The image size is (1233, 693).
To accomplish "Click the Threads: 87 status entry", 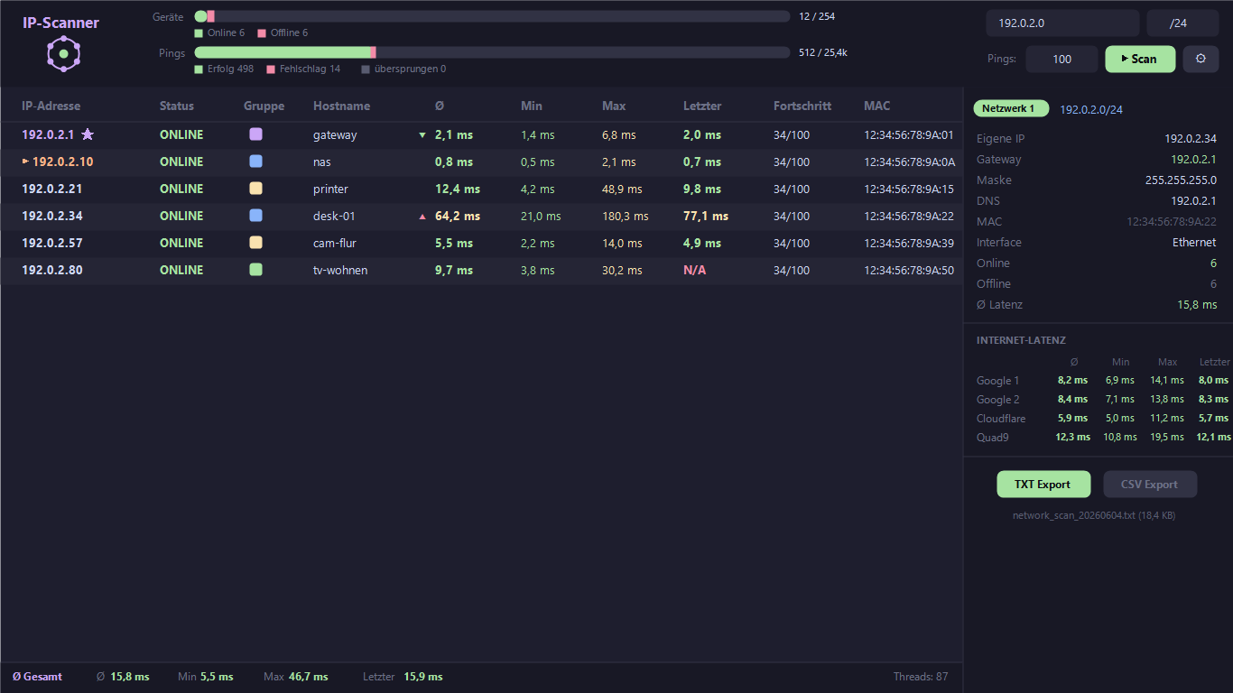I will tap(921, 677).
